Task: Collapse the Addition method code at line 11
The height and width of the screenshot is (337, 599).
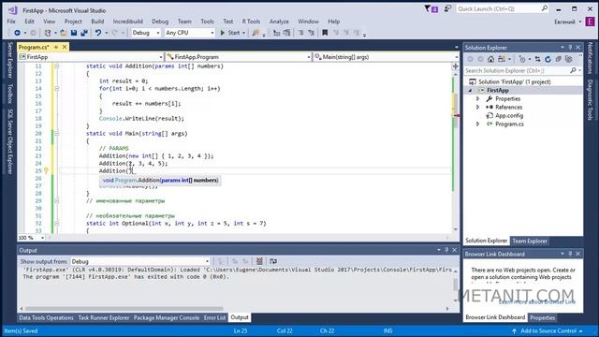Action: pyautogui.click(x=56, y=66)
